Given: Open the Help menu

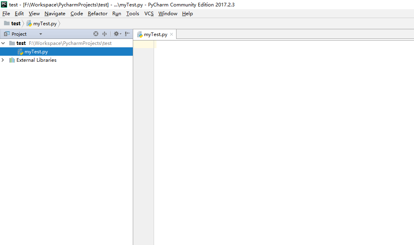Looking at the screenshot, I should (x=187, y=14).
